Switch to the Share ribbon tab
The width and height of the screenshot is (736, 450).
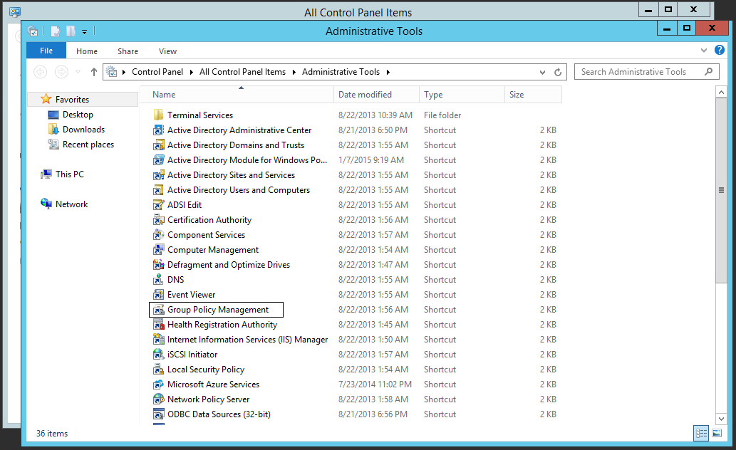click(128, 51)
